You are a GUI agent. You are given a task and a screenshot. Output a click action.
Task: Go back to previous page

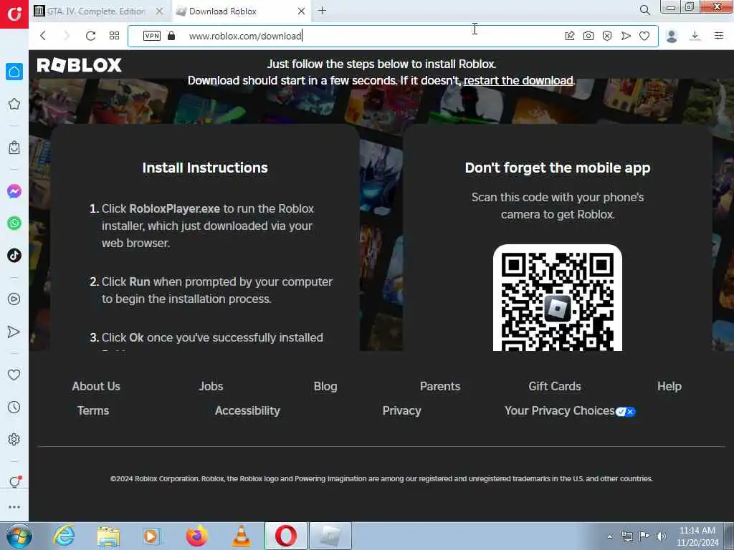tap(43, 36)
